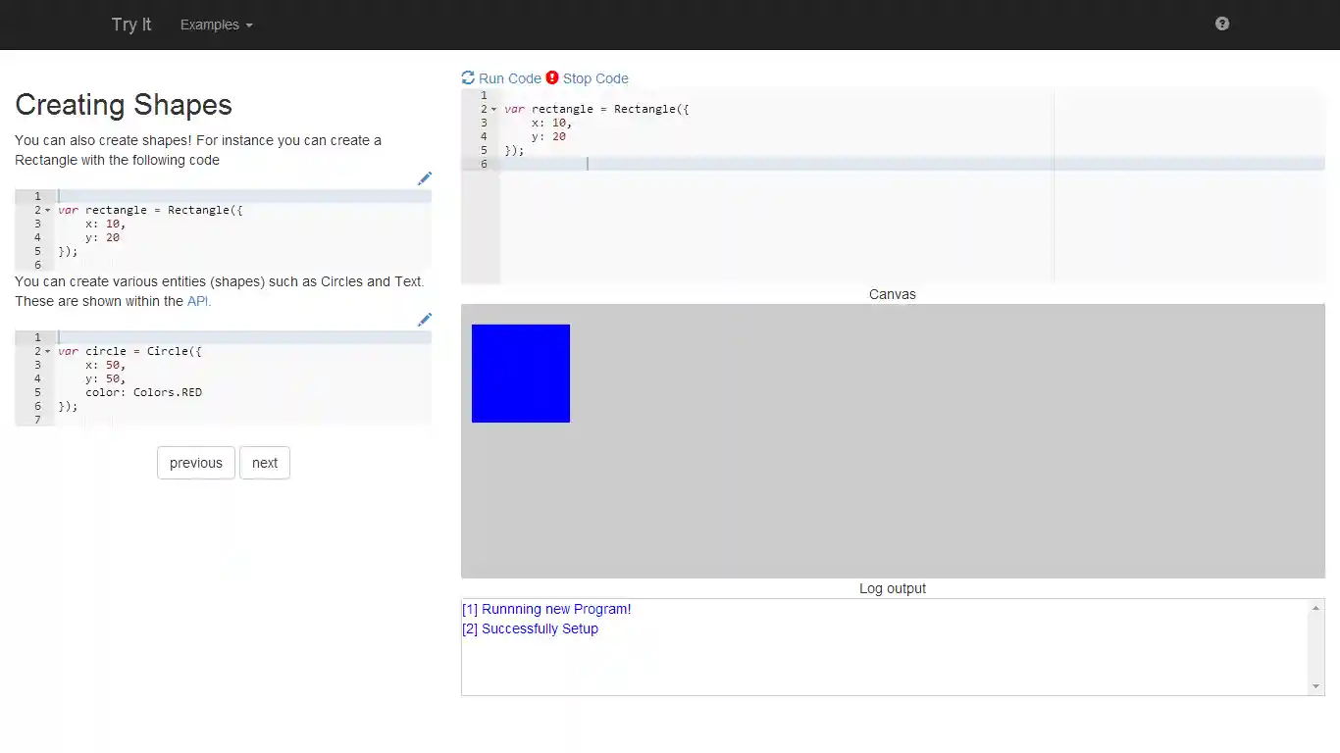Click pencil edit icon above Rectangle snippet
The image size is (1340, 753).
424,178
